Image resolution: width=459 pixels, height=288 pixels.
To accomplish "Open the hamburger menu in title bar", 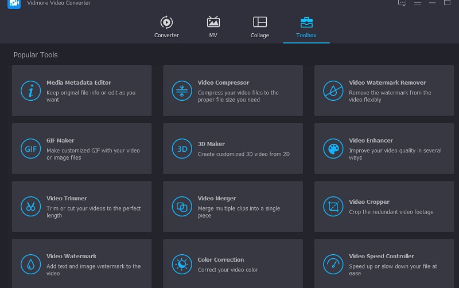I will tap(417, 3).
